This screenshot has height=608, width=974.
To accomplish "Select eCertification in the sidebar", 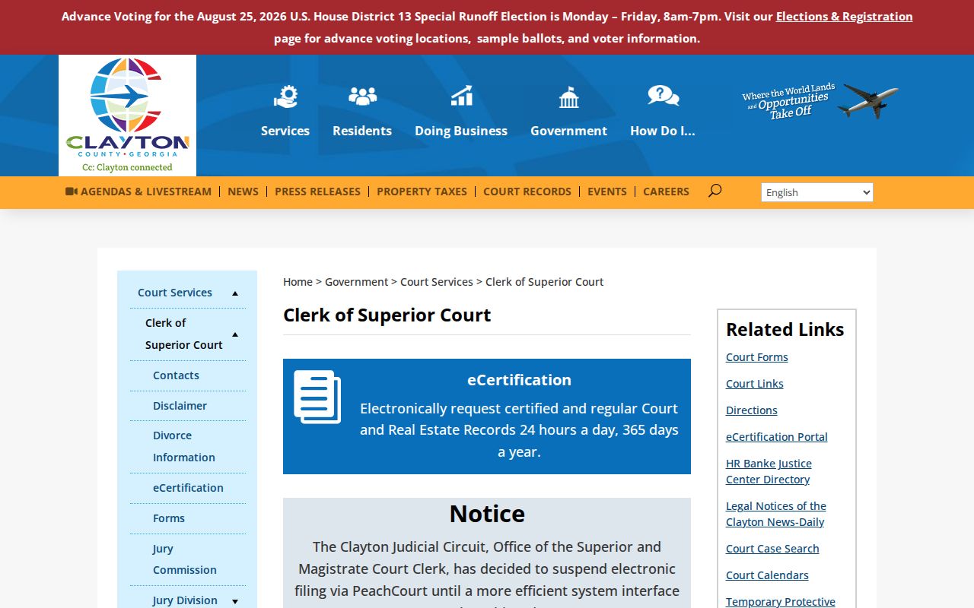I will pyautogui.click(x=188, y=488).
